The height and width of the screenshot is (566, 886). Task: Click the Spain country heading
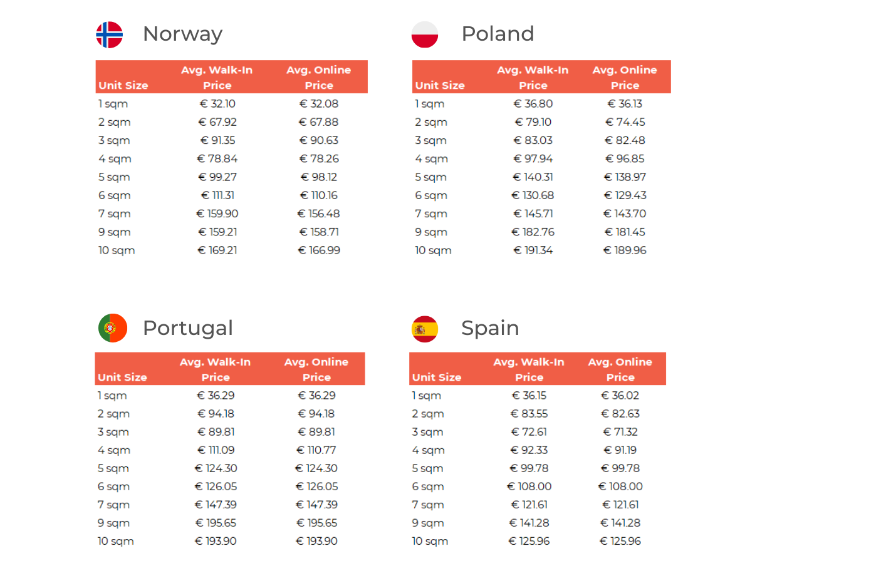490,328
